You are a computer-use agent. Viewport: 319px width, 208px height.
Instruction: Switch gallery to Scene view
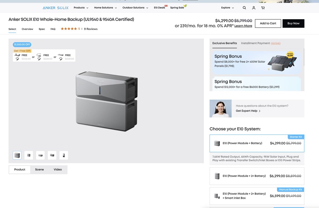click(x=39, y=169)
